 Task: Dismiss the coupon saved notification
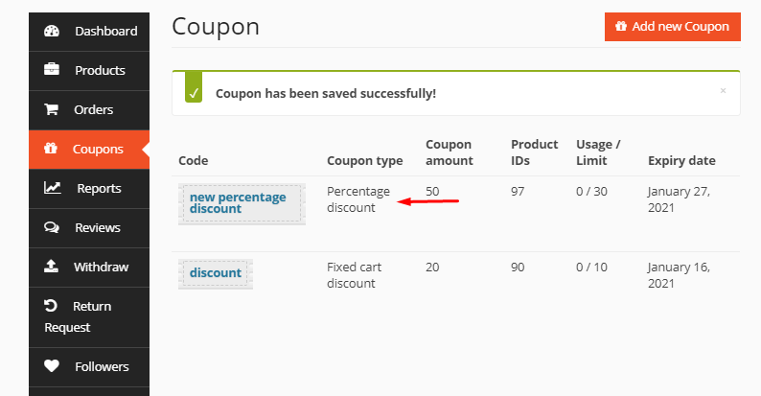click(x=723, y=90)
